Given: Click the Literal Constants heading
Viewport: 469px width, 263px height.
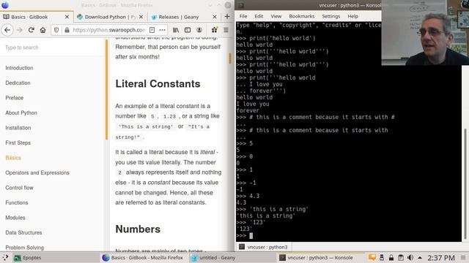Looking at the screenshot, I should click(x=158, y=84).
